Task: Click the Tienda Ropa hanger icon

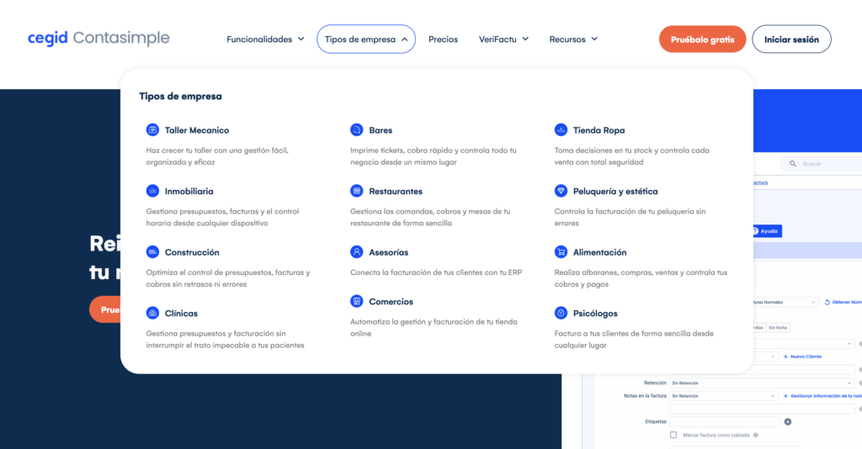Action: (x=561, y=130)
